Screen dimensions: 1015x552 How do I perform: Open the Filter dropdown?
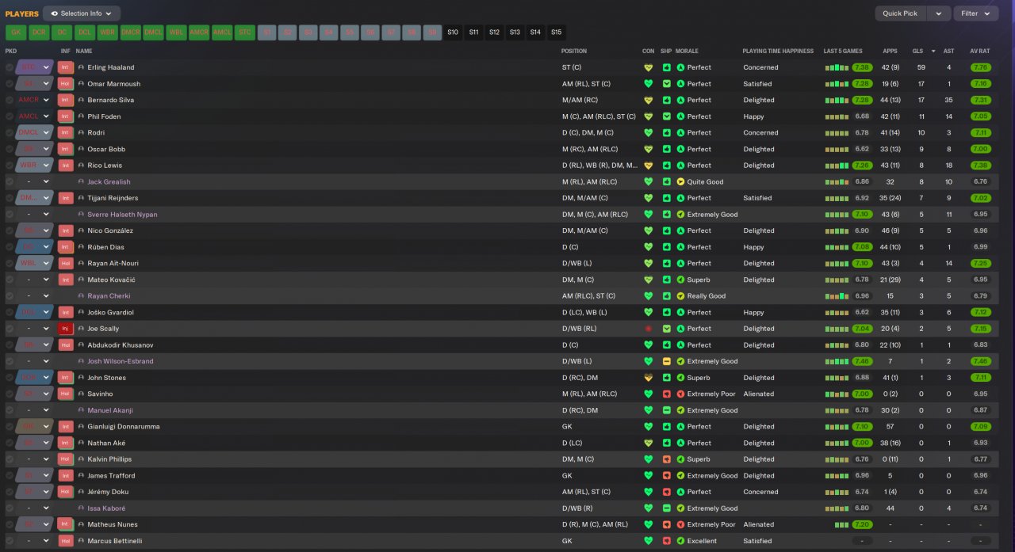click(975, 13)
